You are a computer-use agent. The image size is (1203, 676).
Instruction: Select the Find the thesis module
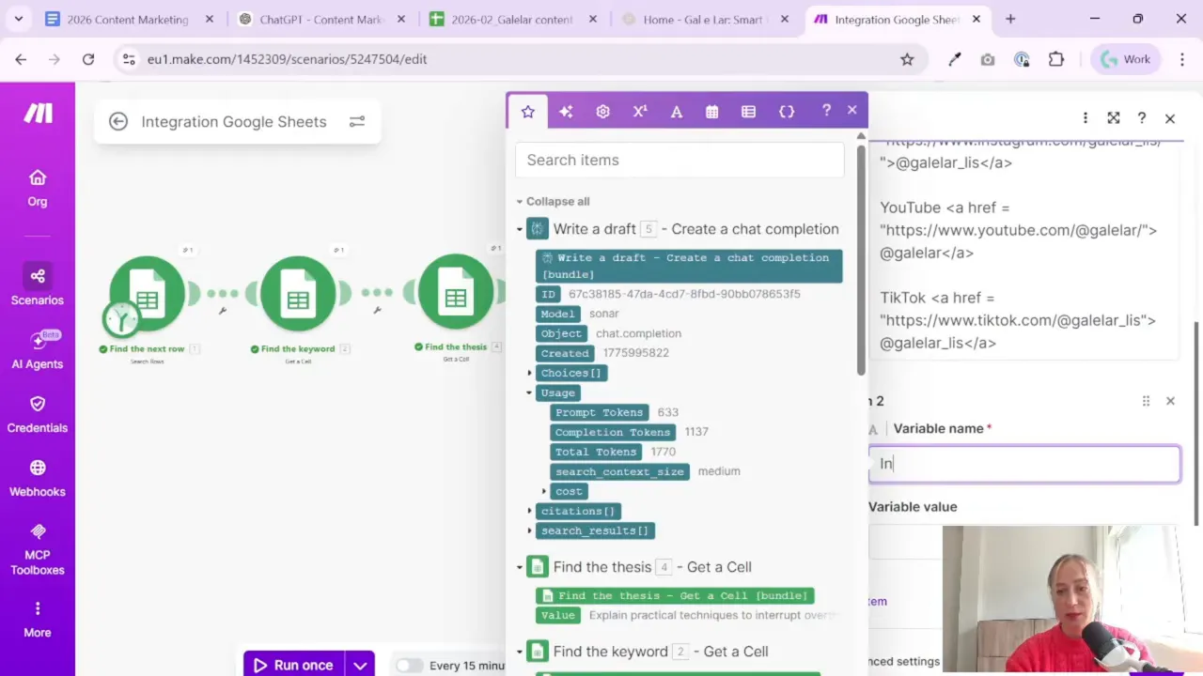pos(456,293)
